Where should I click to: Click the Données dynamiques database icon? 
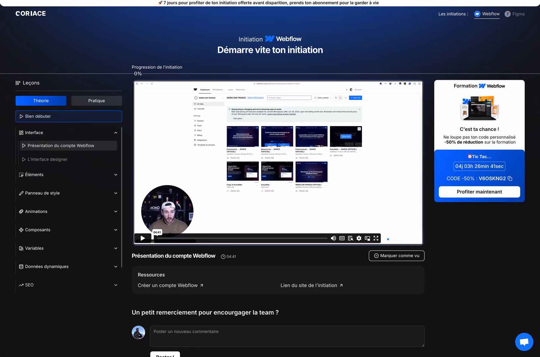[x=21, y=267]
